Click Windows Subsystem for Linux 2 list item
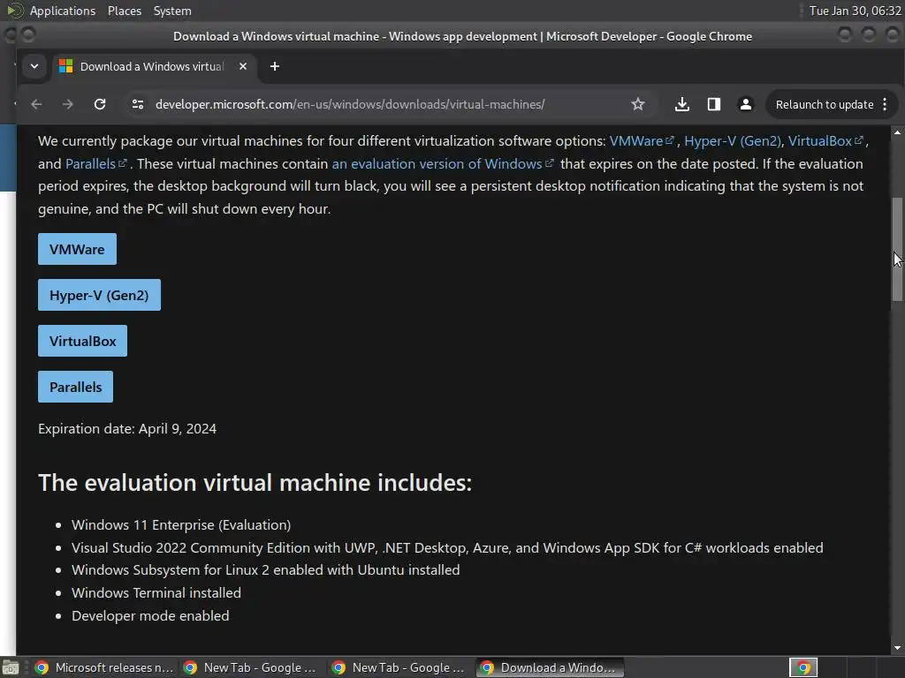The height and width of the screenshot is (678, 905). coord(265,570)
